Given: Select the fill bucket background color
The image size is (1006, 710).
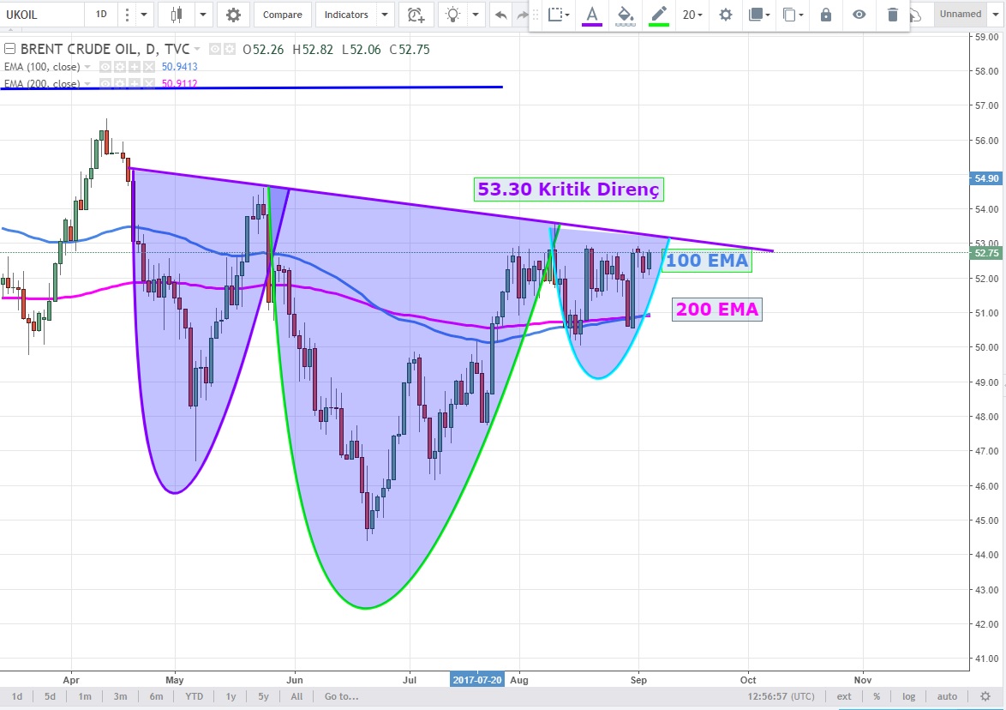Looking at the screenshot, I should click(626, 15).
